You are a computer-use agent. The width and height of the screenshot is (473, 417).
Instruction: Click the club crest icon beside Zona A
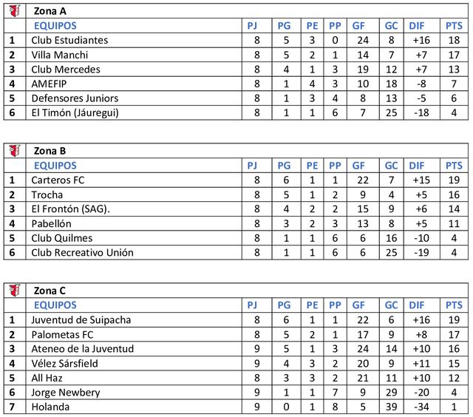click(15, 11)
